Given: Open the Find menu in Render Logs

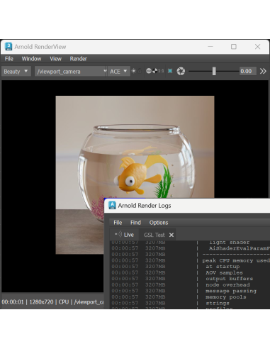Looking at the screenshot, I should coord(135,223).
